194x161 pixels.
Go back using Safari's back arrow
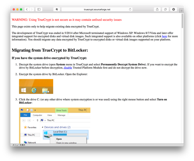pos(27,9)
